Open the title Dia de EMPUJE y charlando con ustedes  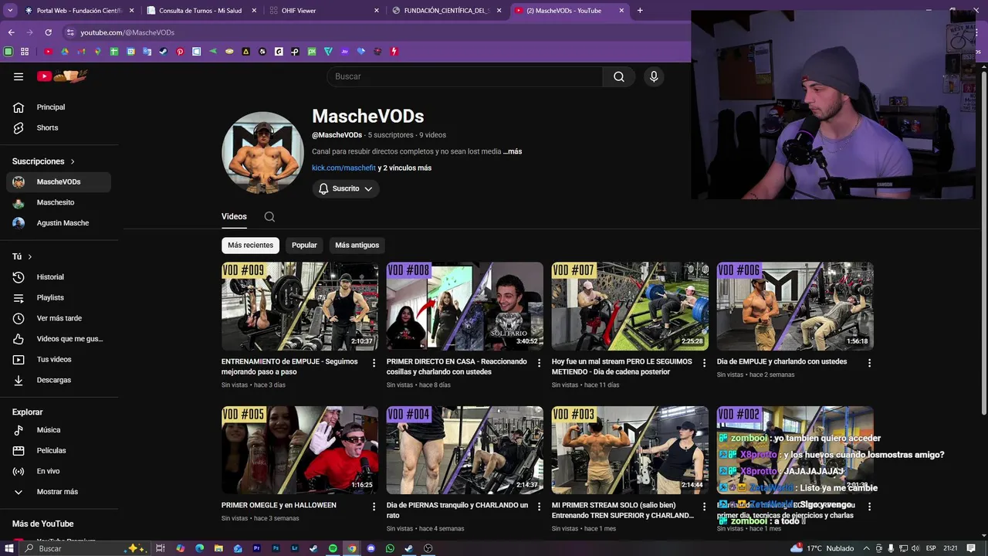pos(782,361)
